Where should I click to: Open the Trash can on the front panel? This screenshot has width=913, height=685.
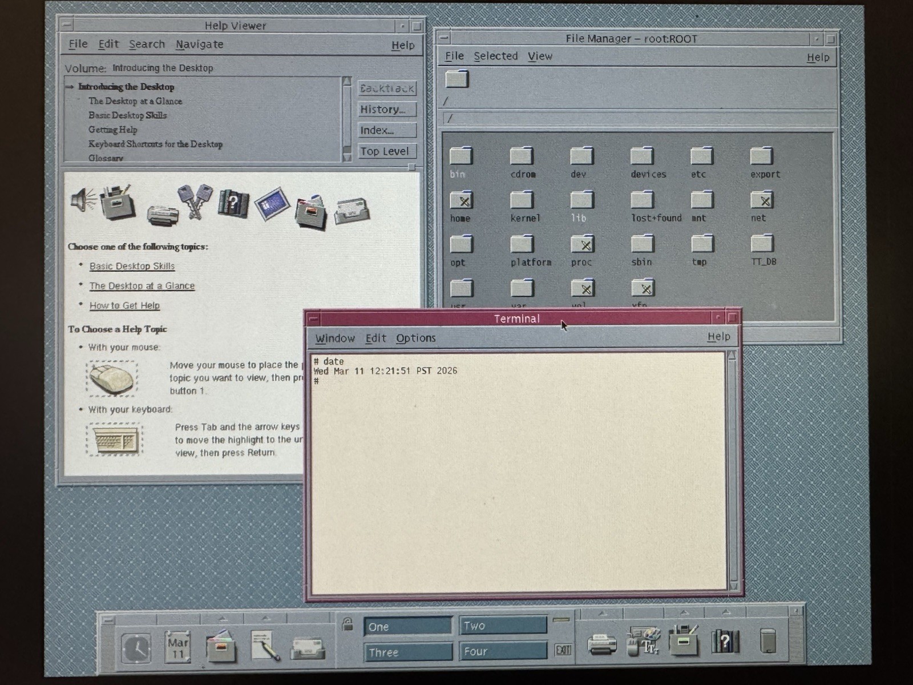768,641
